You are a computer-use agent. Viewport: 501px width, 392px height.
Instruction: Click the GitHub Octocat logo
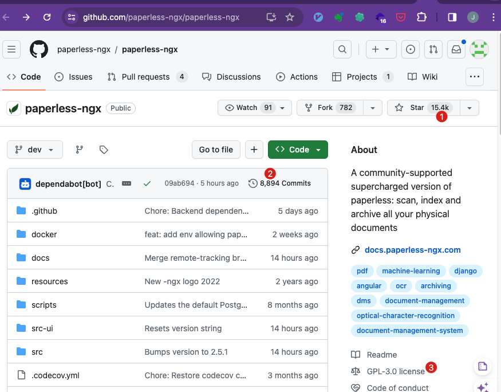(39, 49)
